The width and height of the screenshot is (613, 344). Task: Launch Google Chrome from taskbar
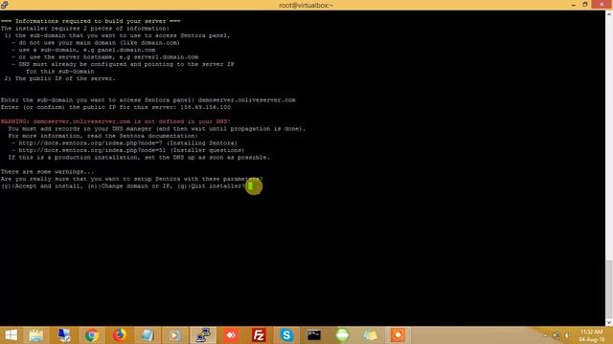[92, 335]
